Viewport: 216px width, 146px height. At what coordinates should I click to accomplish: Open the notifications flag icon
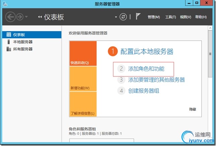coord(138,16)
